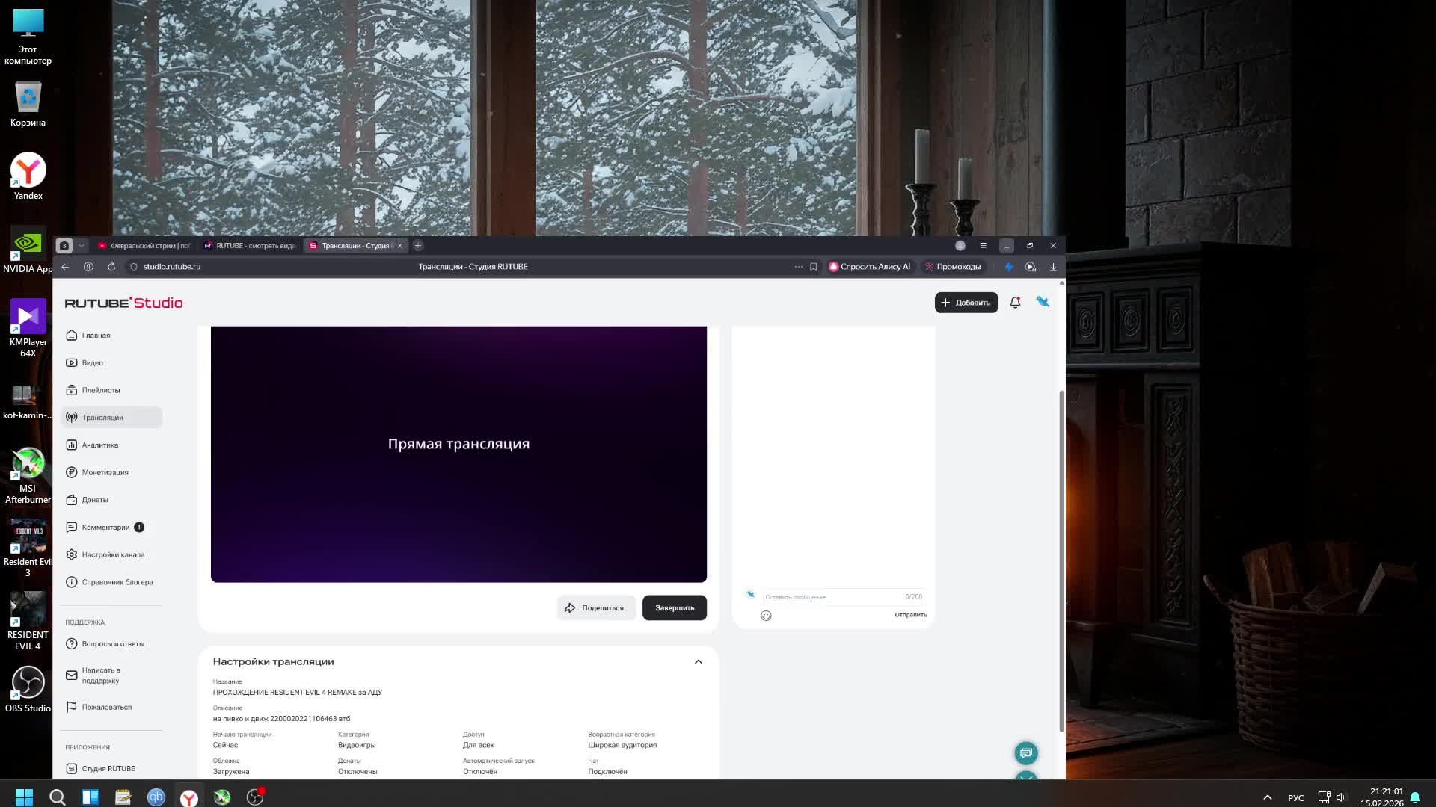The height and width of the screenshot is (807, 1436).
Task: Open the Донаты section
Action: 95,500
